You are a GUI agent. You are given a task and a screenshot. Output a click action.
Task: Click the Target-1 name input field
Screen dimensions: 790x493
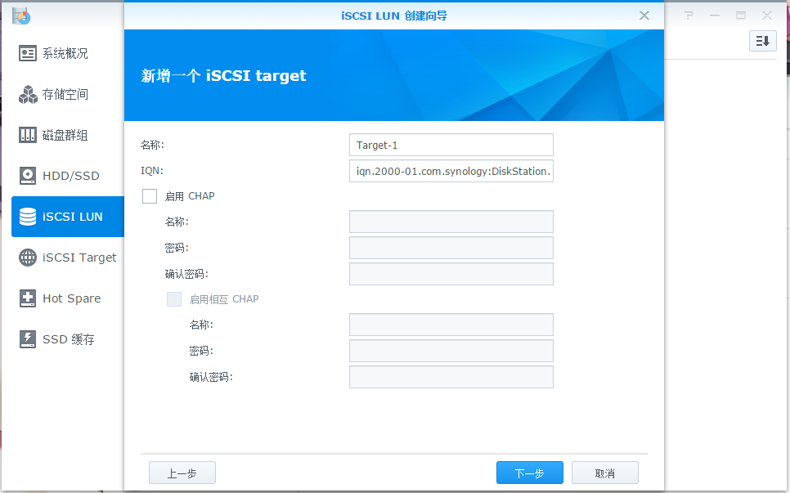(x=451, y=145)
